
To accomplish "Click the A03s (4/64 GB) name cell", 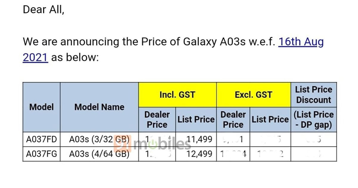I will [99, 154].
